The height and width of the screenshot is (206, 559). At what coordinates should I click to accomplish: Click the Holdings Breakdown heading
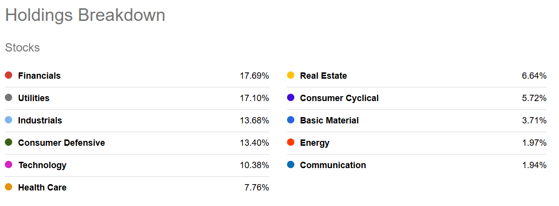click(x=85, y=15)
